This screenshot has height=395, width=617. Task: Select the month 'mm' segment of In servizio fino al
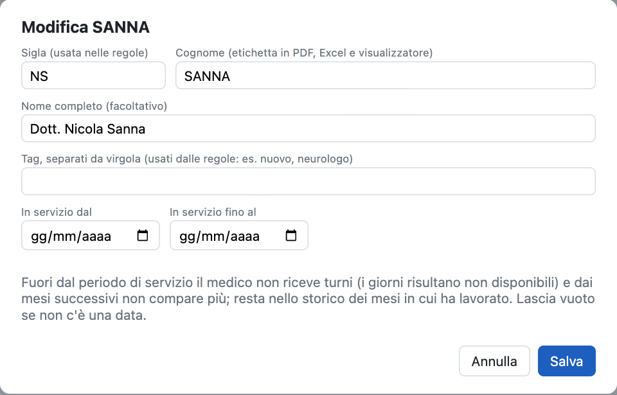pos(213,236)
